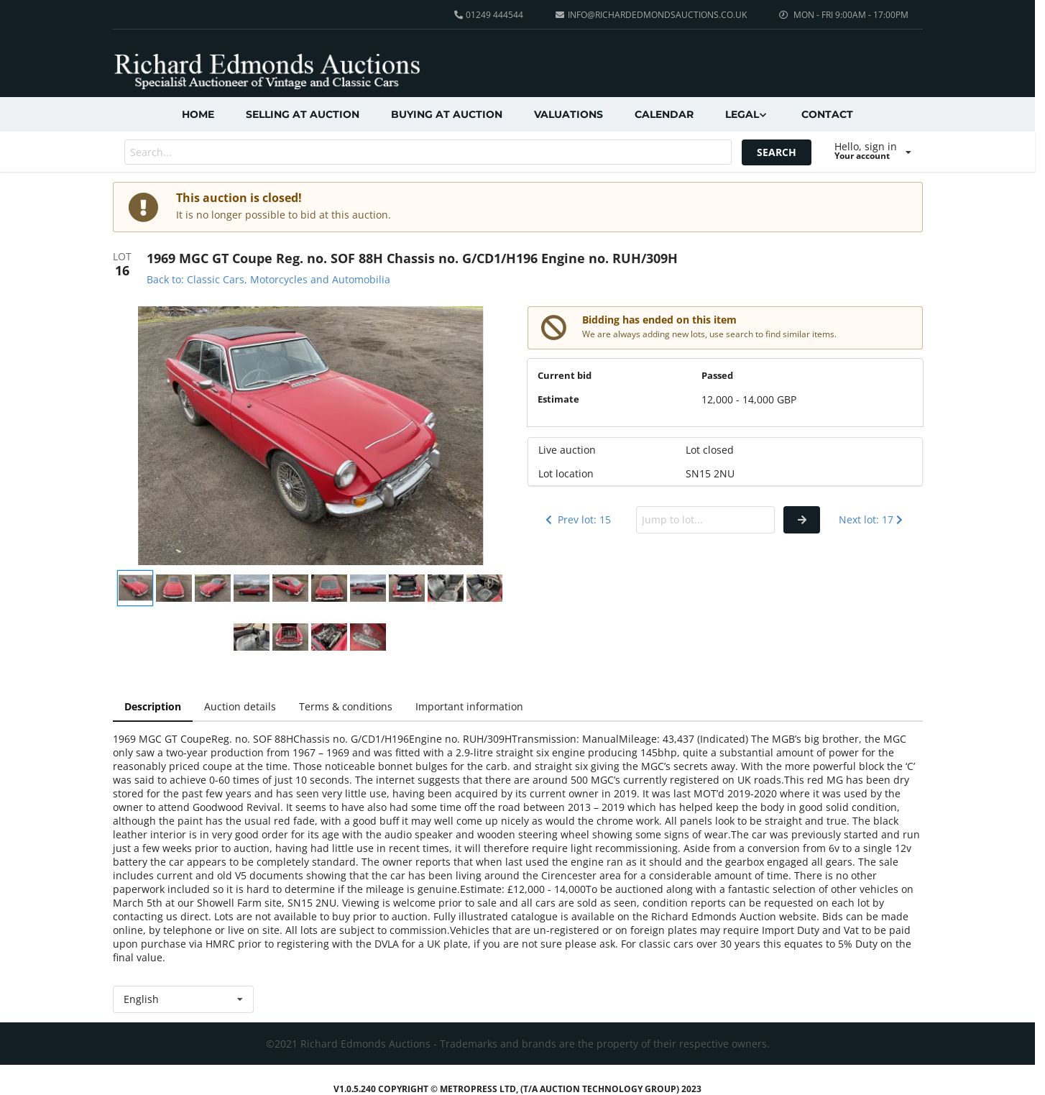1045x1095 pixels.
Task: Click the exclamation alert icon in closed banner
Action: tap(143, 207)
